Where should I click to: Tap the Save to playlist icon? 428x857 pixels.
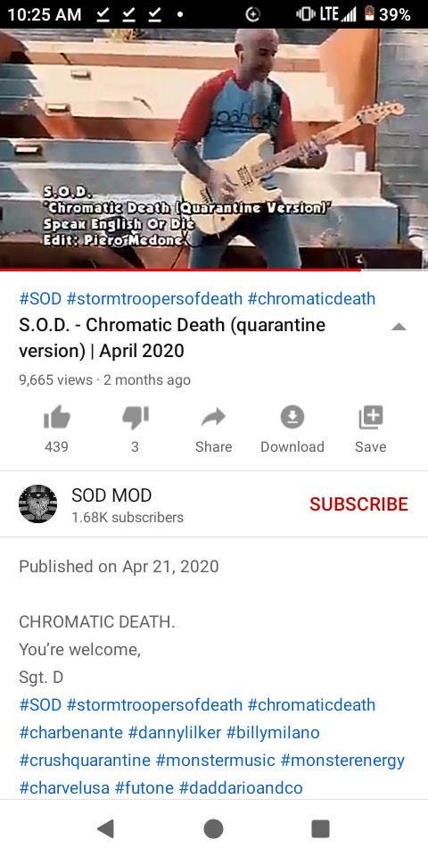click(371, 418)
